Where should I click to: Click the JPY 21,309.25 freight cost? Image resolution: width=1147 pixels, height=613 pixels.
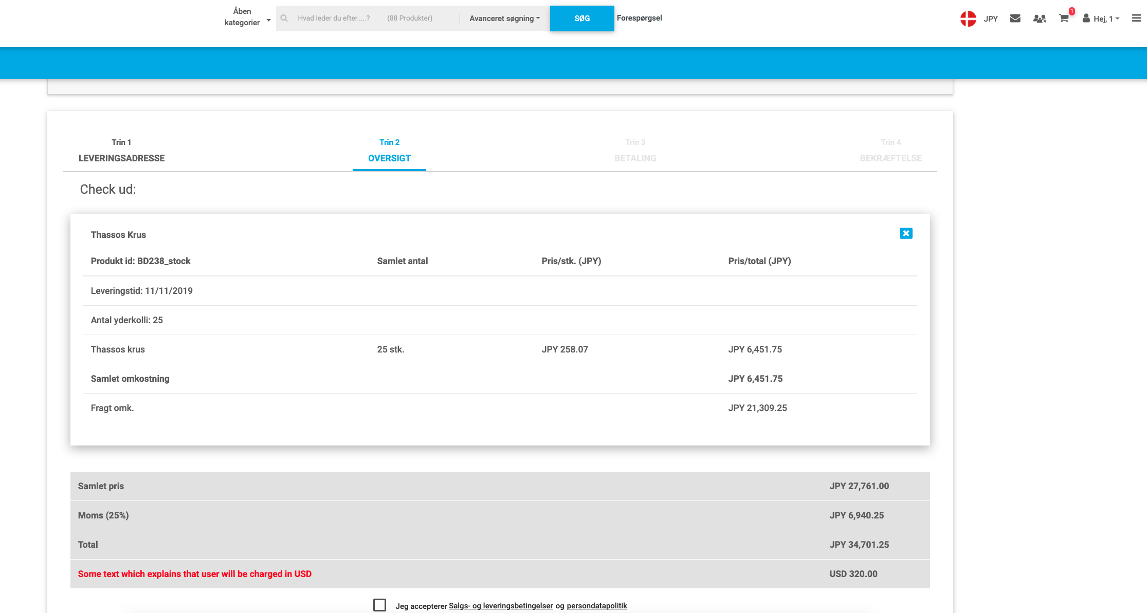pyautogui.click(x=757, y=408)
